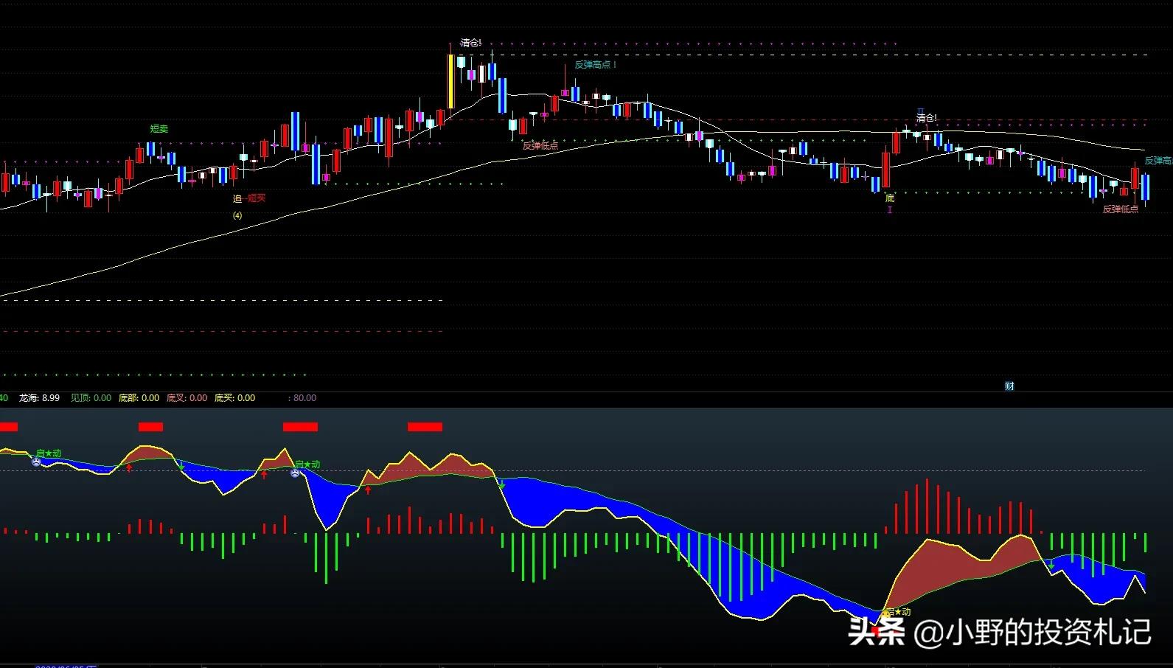Click the 见顶: 0.00 indicator value
This screenshot has height=668, width=1173.
[x=91, y=398]
